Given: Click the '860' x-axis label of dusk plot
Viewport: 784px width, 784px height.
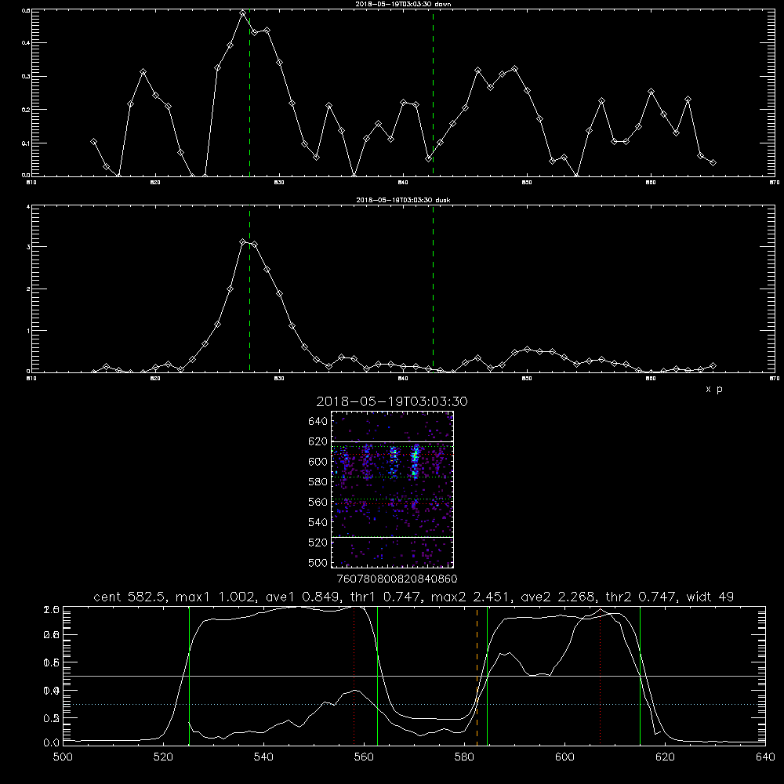Looking at the screenshot, I should coord(651,379).
